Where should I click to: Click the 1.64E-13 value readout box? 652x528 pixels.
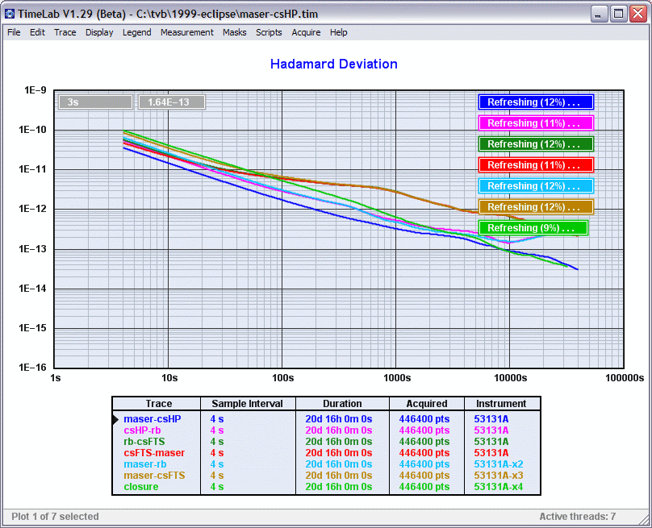[171, 102]
